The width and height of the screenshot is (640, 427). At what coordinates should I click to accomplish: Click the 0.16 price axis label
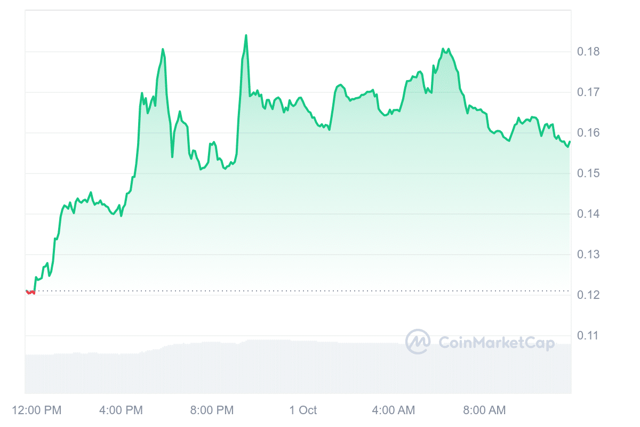588,133
